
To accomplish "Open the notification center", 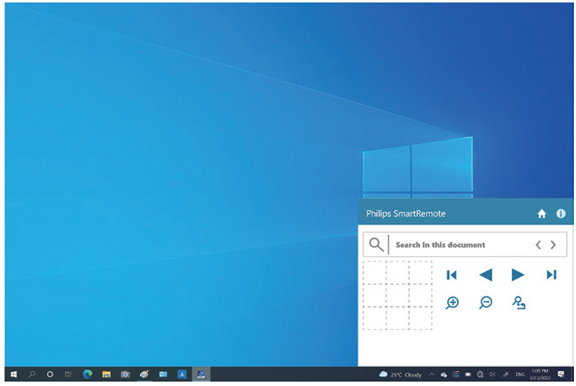I will pyautogui.click(x=561, y=374).
